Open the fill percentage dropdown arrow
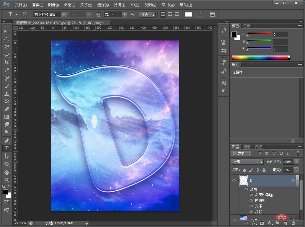Image resolution: width=305 pixels, height=227 pixels. point(296,170)
